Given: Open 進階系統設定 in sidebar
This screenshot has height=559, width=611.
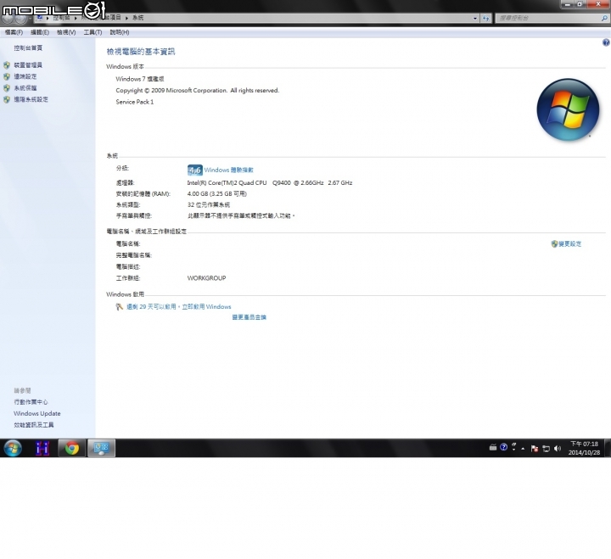Looking at the screenshot, I should click(x=31, y=99).
